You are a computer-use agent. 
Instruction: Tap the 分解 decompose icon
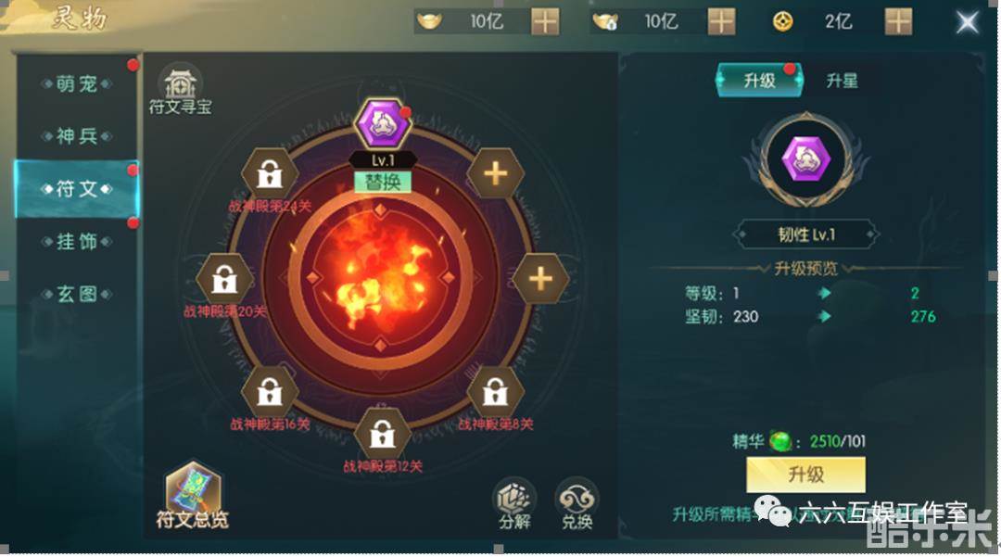pos(514,504)
